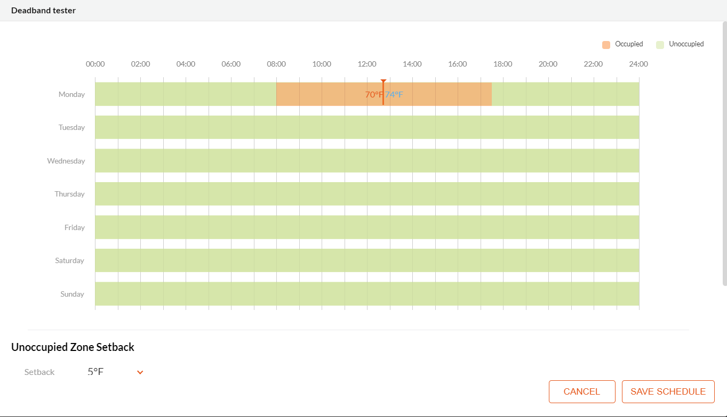Click the Friday schedule row bar
Image resolution: width=727 pixels, height=417 pixels.
tap(367, 227)
